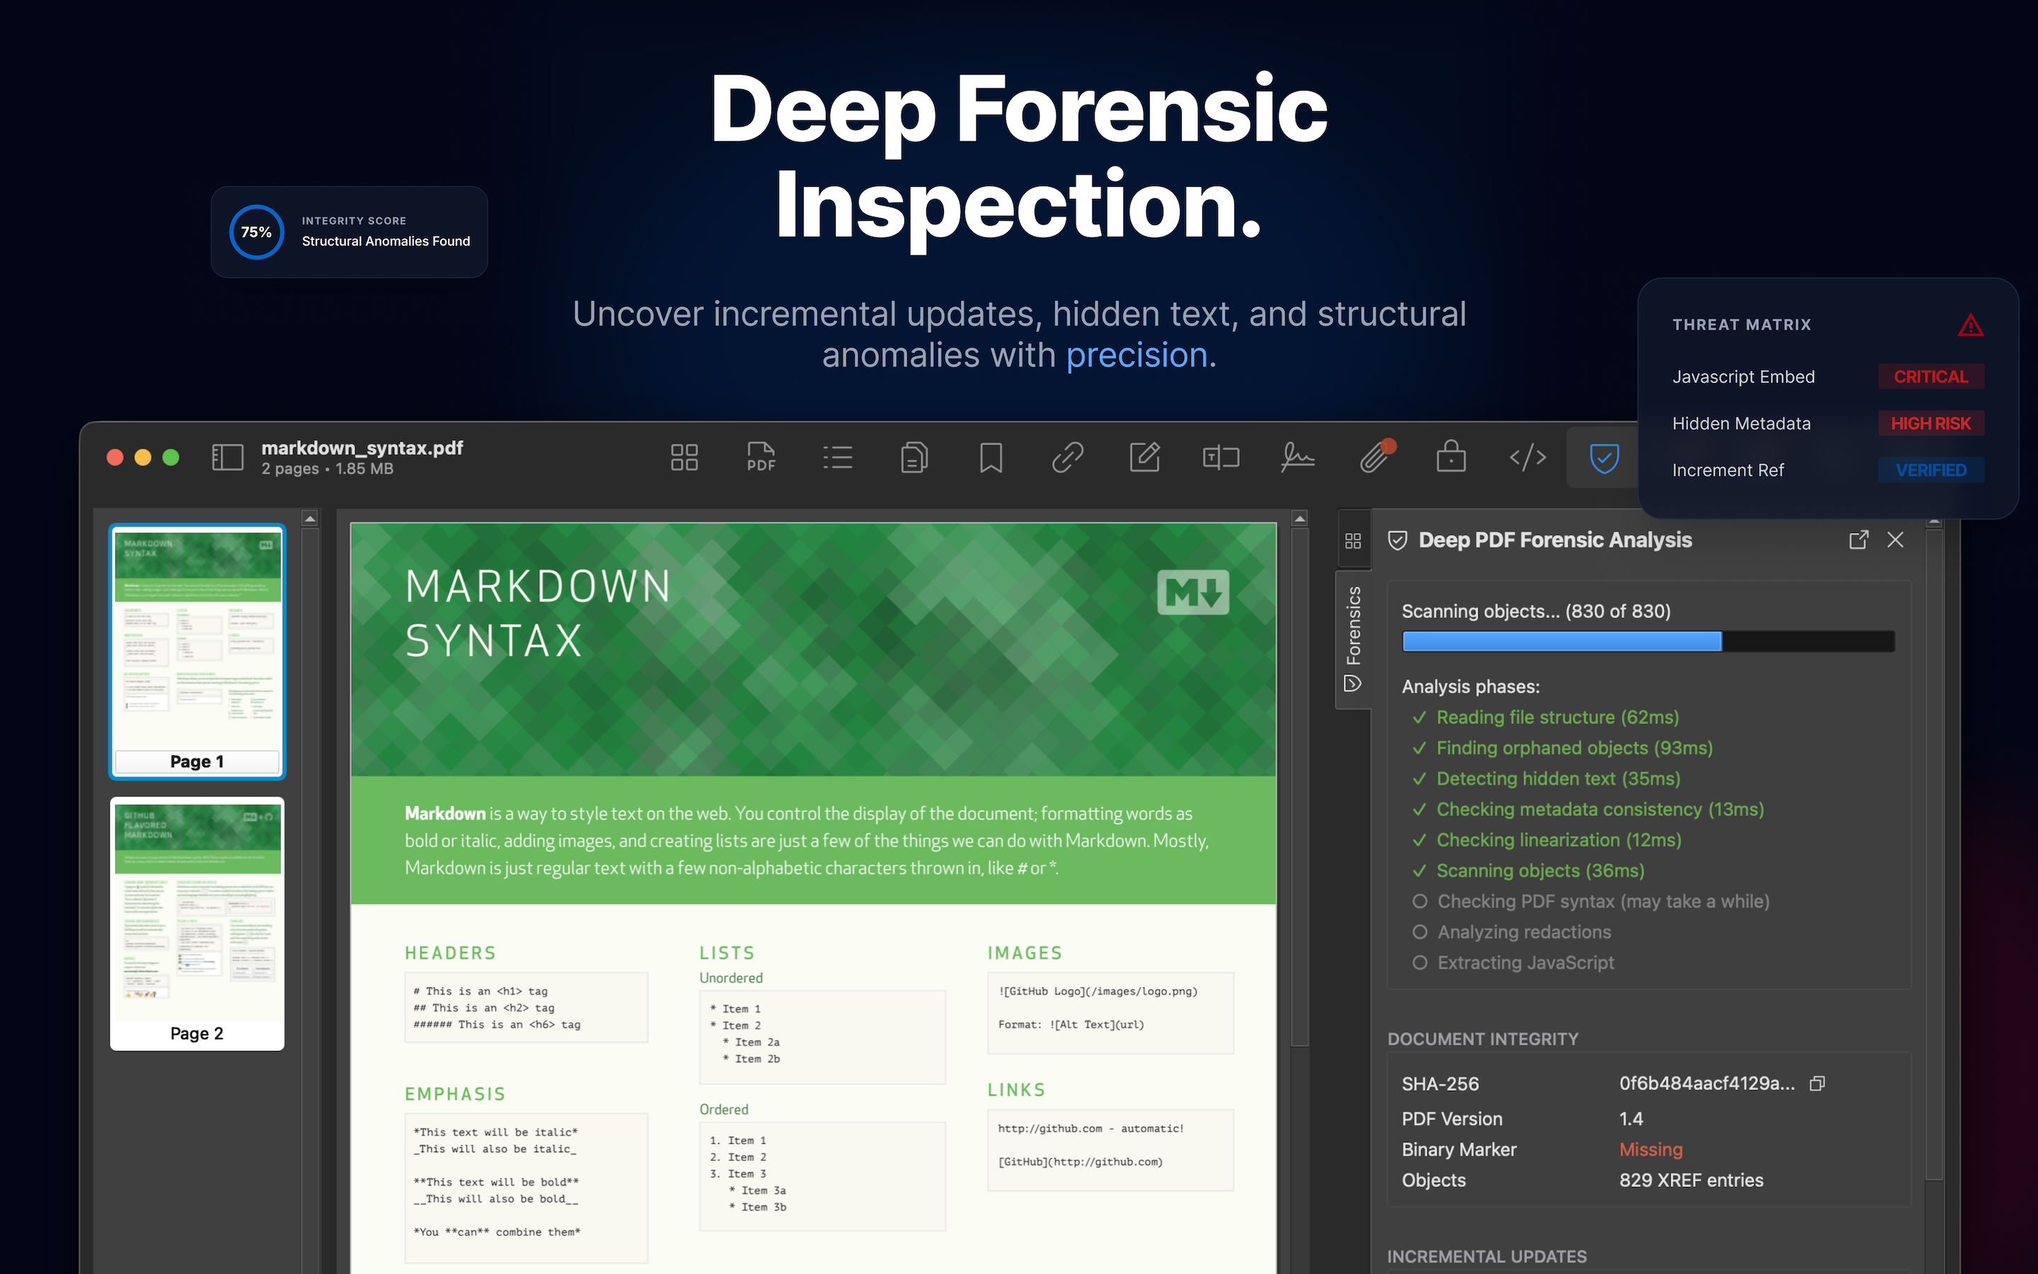2038x1274 pixels.
Task: Open the copy pages icon
Action: [x=914, y=457]
